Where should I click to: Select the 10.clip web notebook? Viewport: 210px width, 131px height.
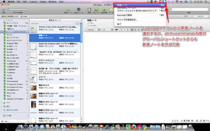pyautogui.click(x=15, y=61)
